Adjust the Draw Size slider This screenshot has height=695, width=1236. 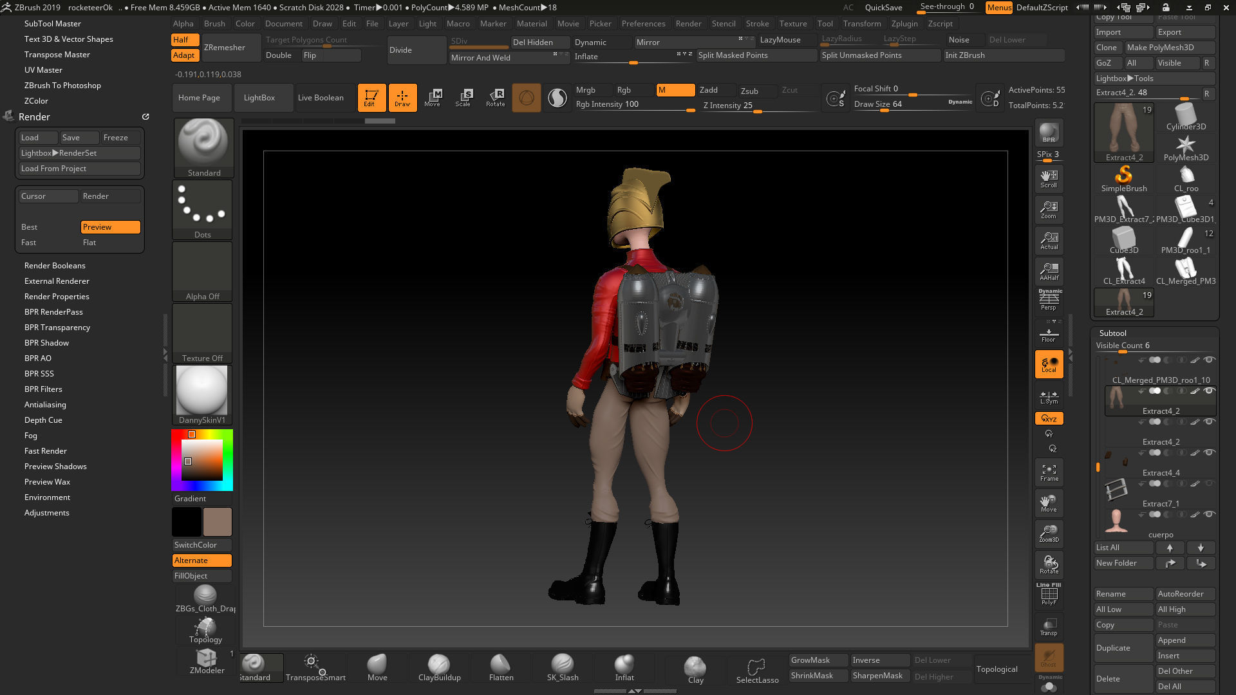tap(913, 105)
